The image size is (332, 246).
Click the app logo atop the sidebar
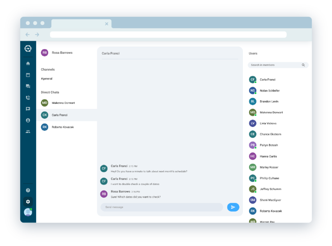(28, 48)
